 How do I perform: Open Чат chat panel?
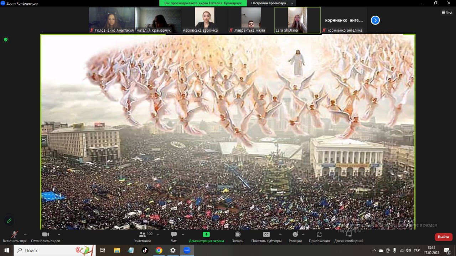click(174, 237)
